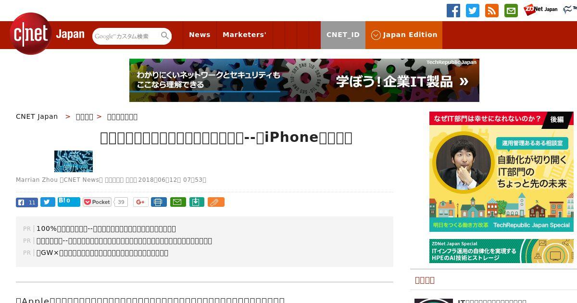This screenshot has width=577, height=303.
Task: Click the CNET Japan breadcrumb link
Action: pyautogui.click(x=37, y=116)
